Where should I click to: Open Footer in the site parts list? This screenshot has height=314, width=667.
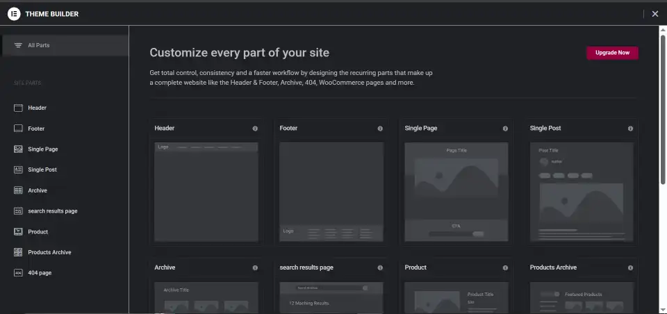click(36, 129)
